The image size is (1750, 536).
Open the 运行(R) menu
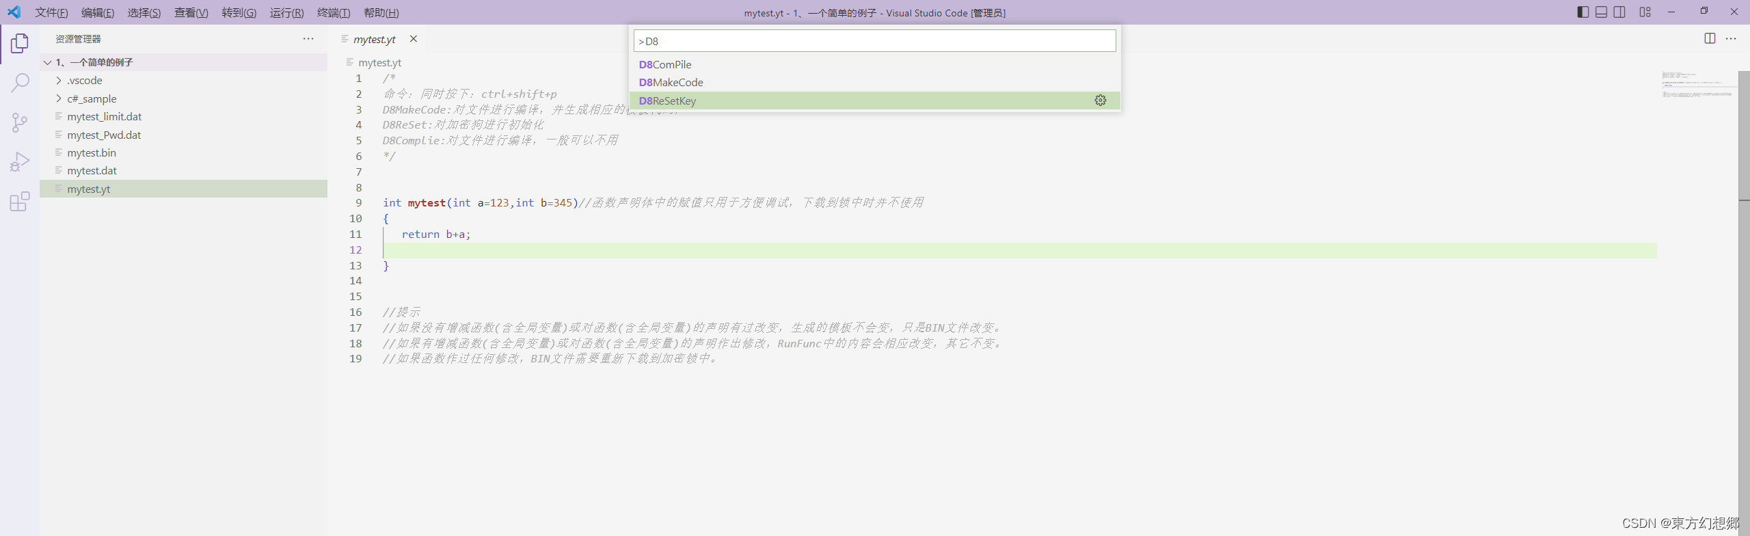pos(286,13)
